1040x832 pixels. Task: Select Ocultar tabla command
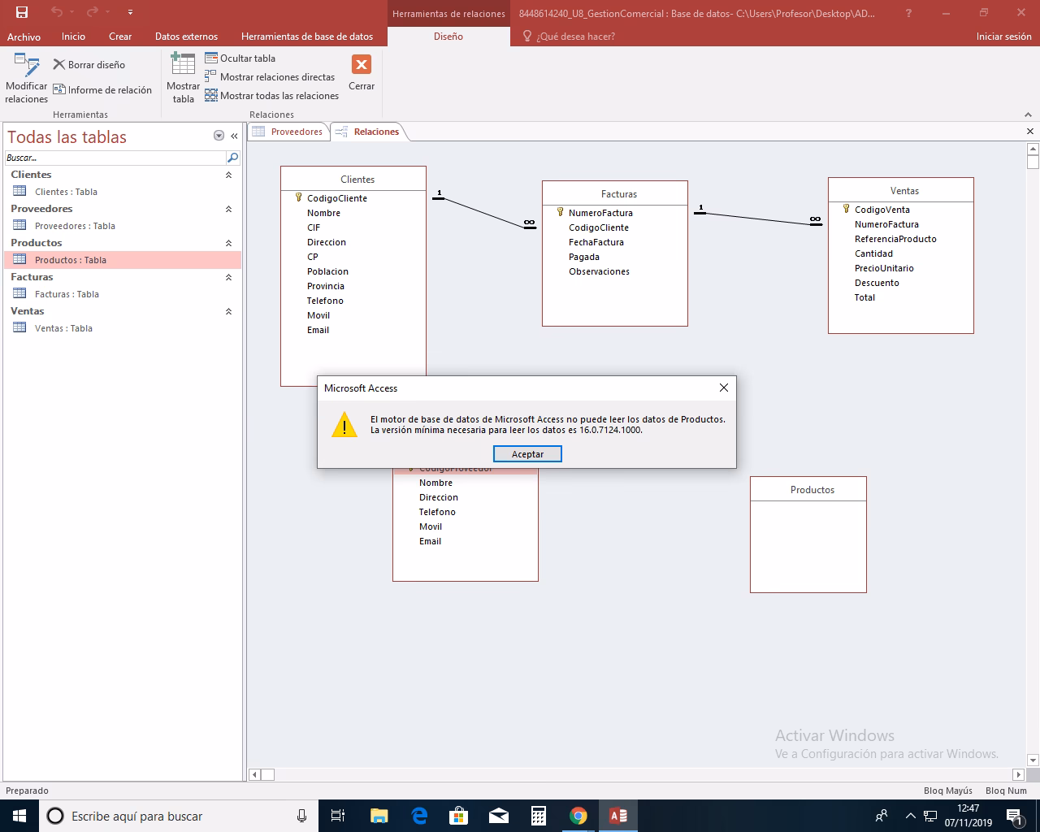tap(240, 58)
